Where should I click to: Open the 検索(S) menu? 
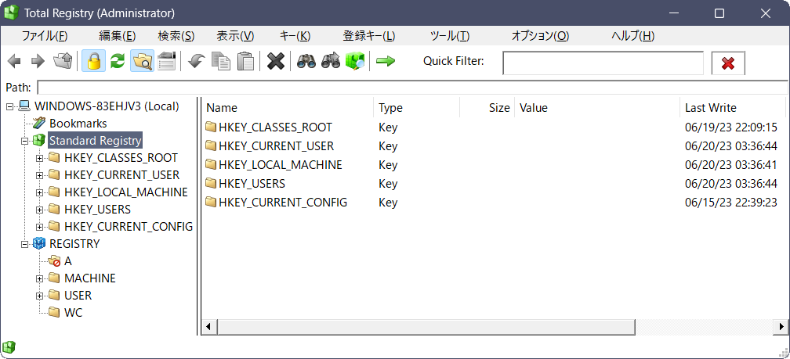(x=176, y=36)
